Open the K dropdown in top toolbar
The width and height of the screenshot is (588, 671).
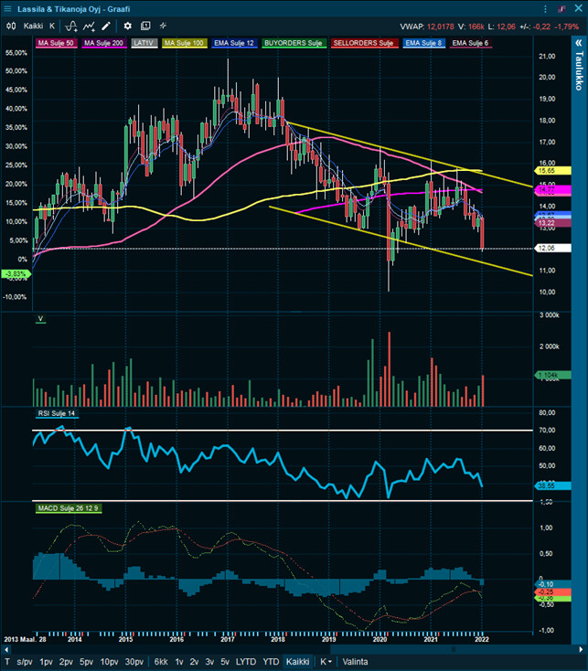tap(52, 26)
